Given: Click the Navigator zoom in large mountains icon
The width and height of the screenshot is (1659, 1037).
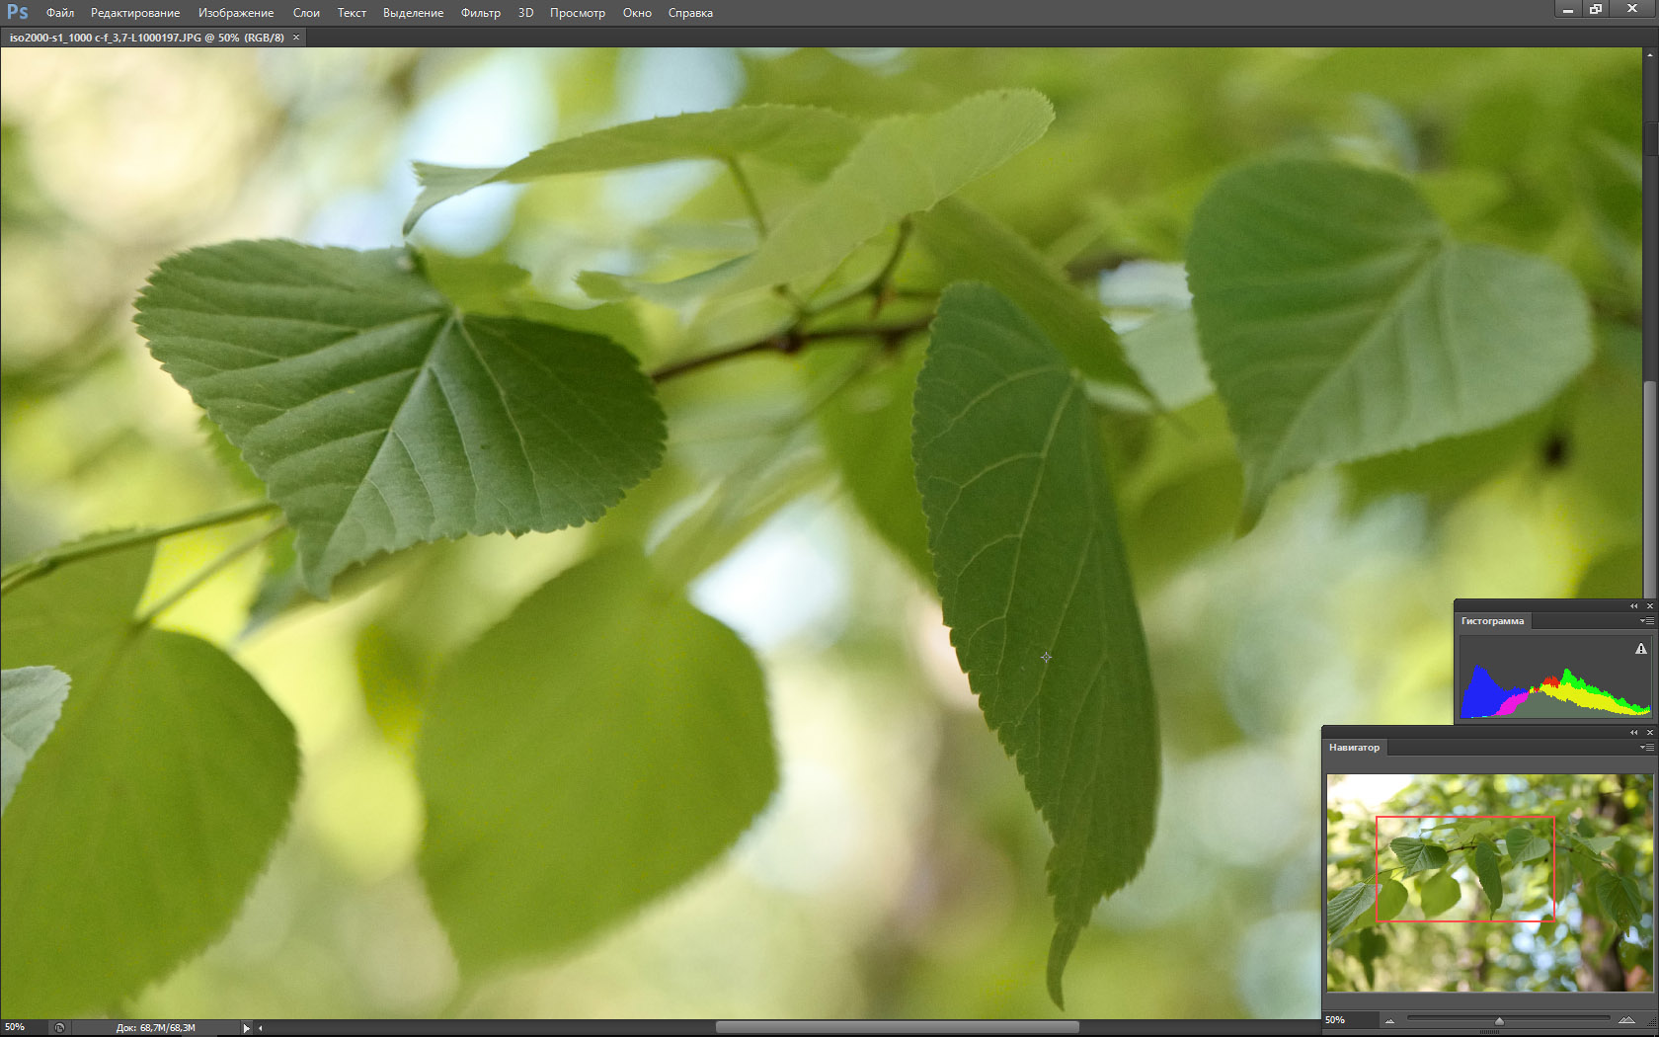Looking at the screenshot, I should click(1625, 1020).
